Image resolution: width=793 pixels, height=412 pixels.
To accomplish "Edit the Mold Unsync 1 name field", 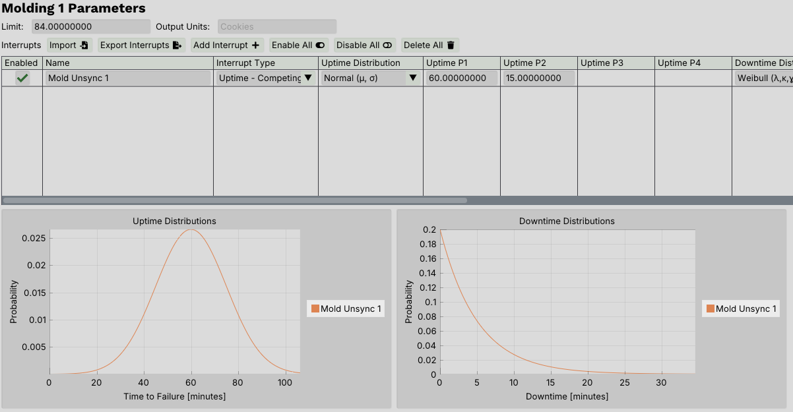I will (127, 78).
